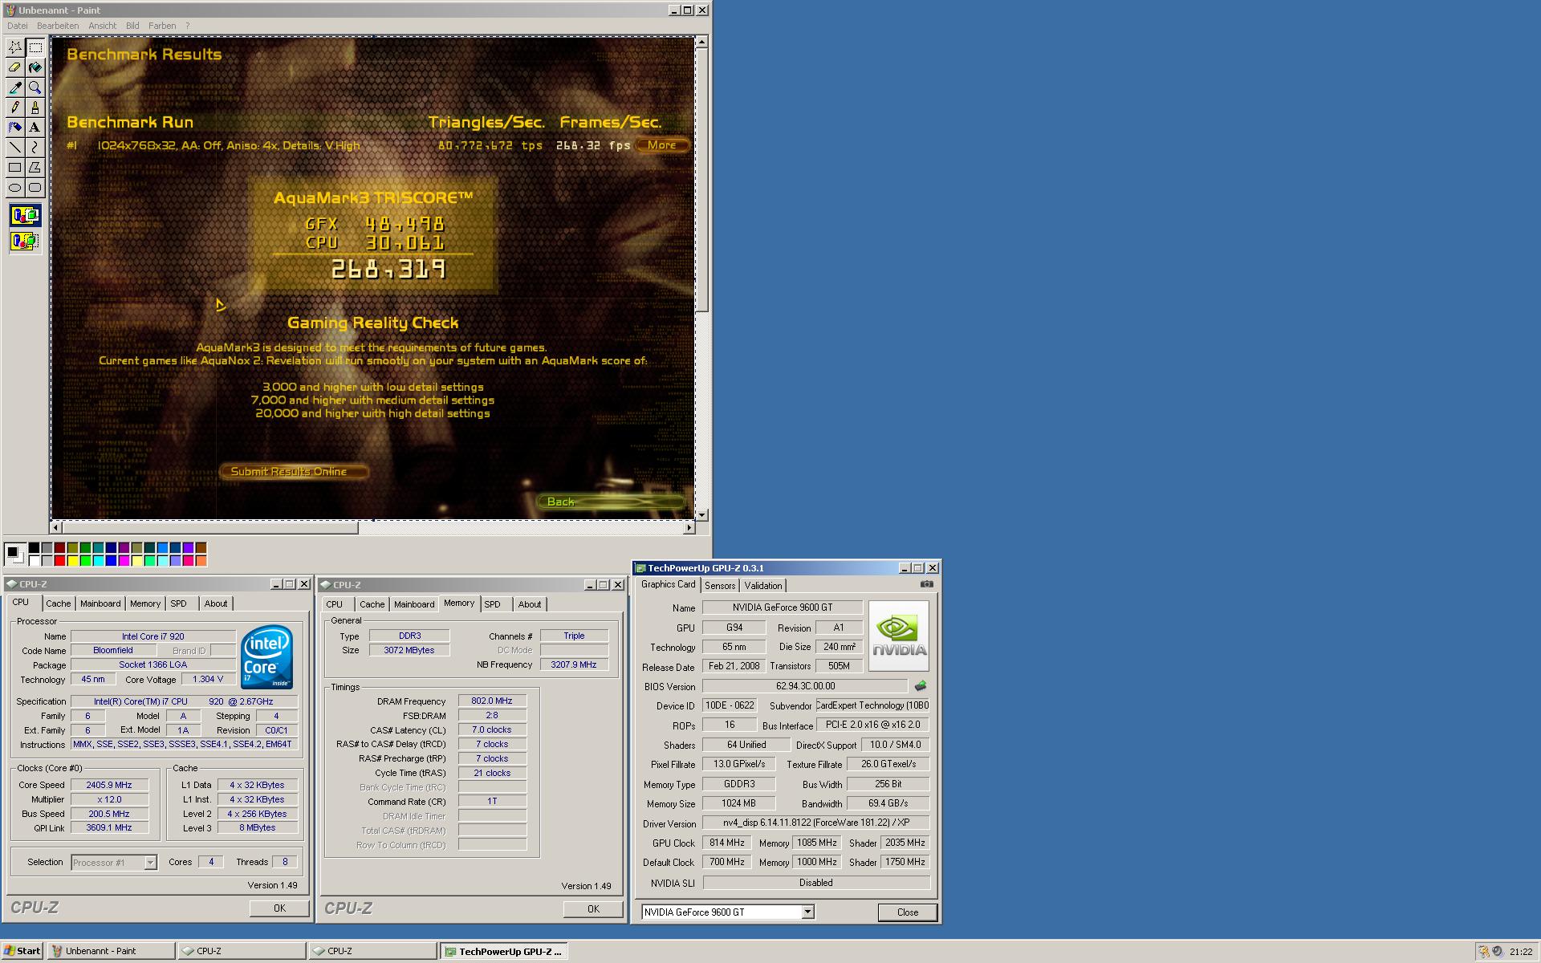This screenshot has height=963, width=1541.
Task: Select the Line tool in Paint
Action: click(x=14, y=148)
